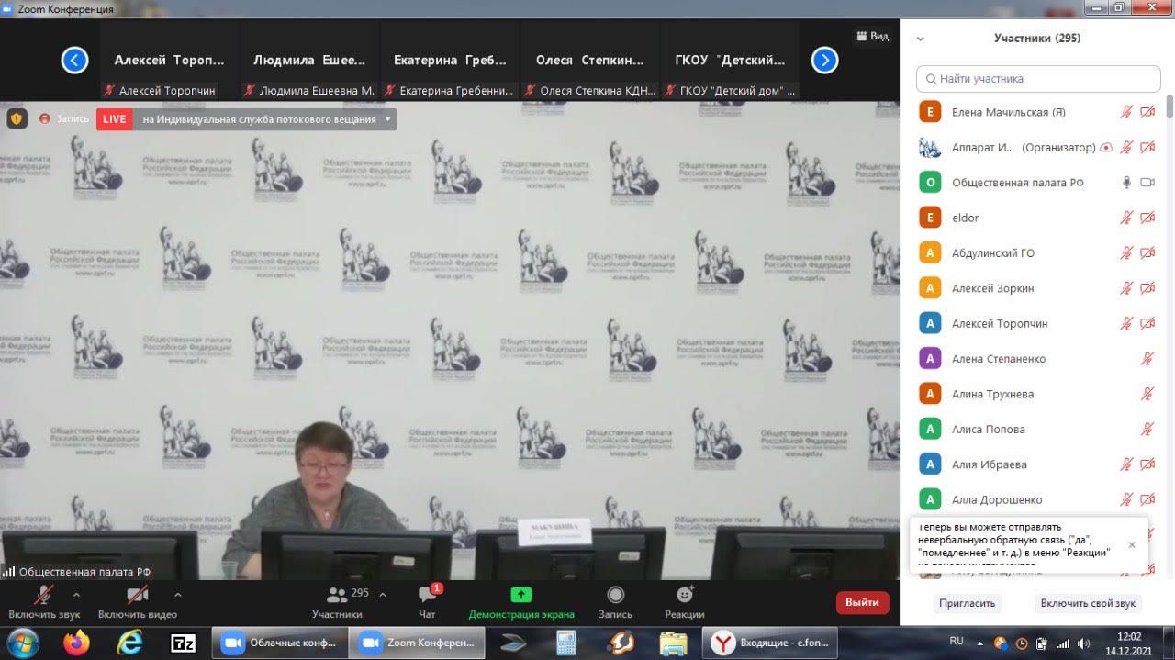Toggle the mic of Алина Трухнева
This screenshot has width=1175, height=660.
(1147, 394)
